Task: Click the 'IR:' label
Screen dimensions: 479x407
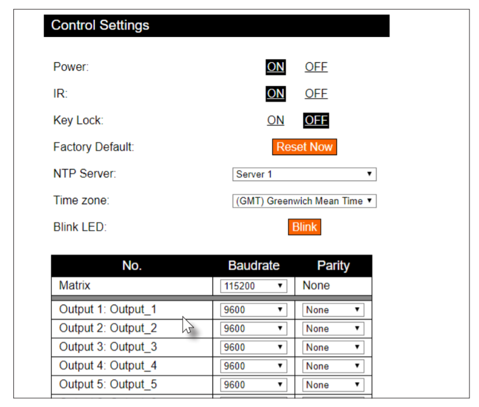Action: pos(60,93)
